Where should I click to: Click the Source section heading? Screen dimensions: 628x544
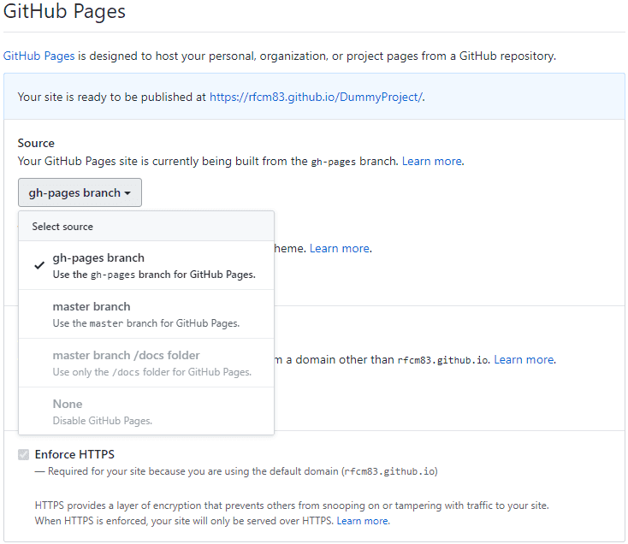click(36, 143)
